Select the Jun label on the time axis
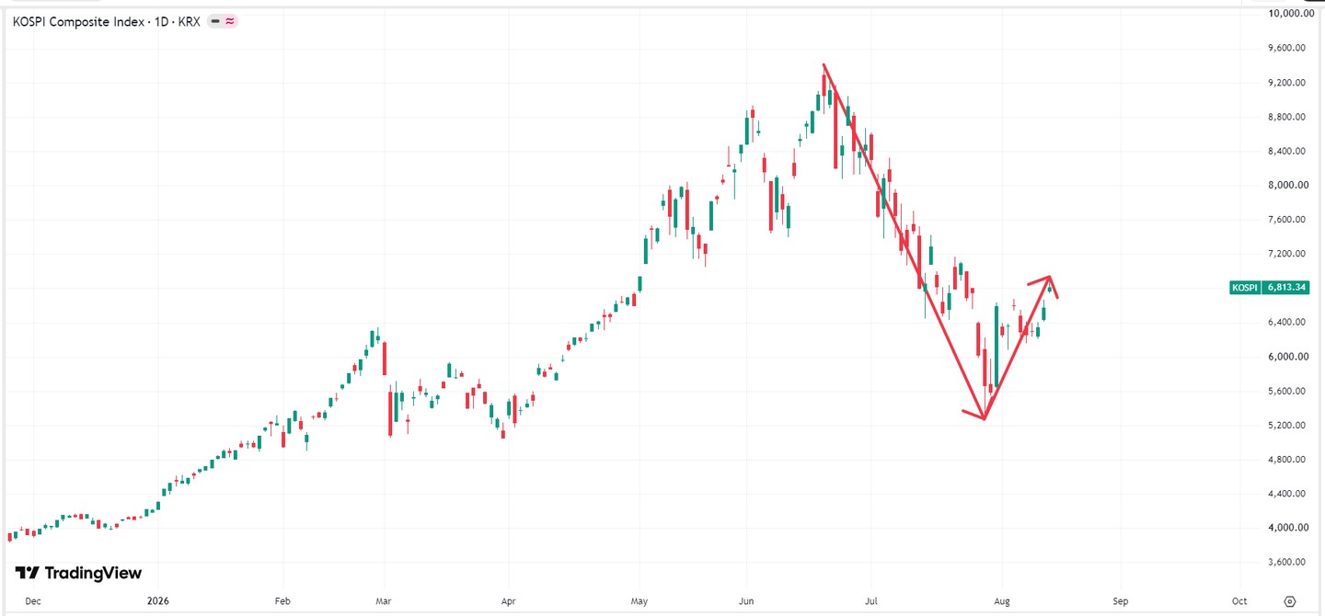This screenshot has width=1325, height=616. pos(747,600)
